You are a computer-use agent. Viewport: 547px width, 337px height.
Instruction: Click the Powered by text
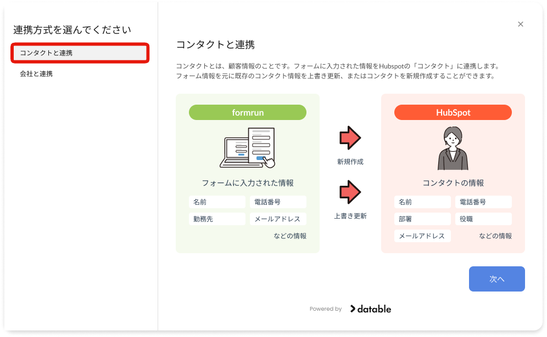click(326, 309)
